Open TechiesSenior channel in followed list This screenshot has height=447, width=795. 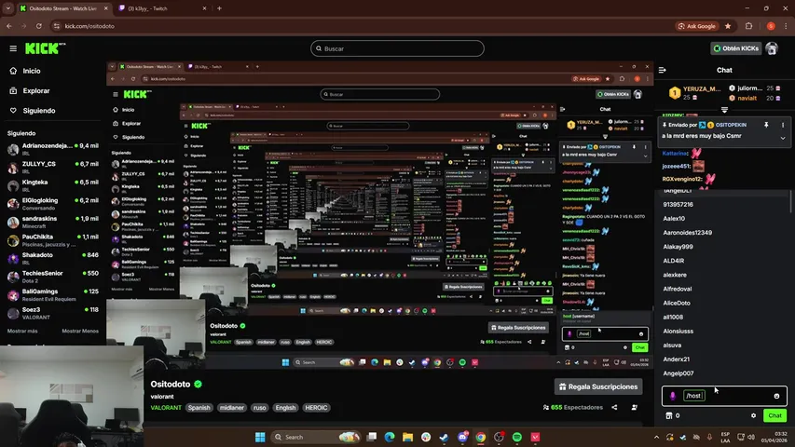[x=53, y=277]
